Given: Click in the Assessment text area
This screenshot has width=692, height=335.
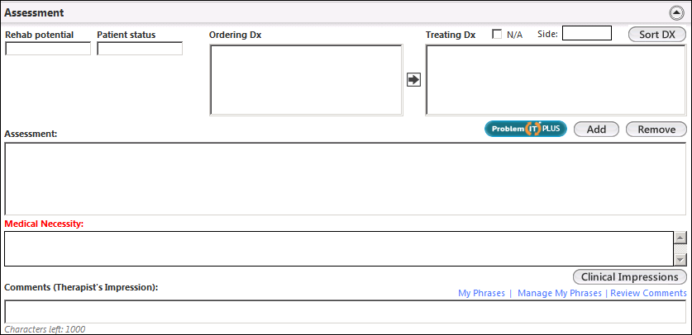Looking at the screenshot, I should click(346, 179).
